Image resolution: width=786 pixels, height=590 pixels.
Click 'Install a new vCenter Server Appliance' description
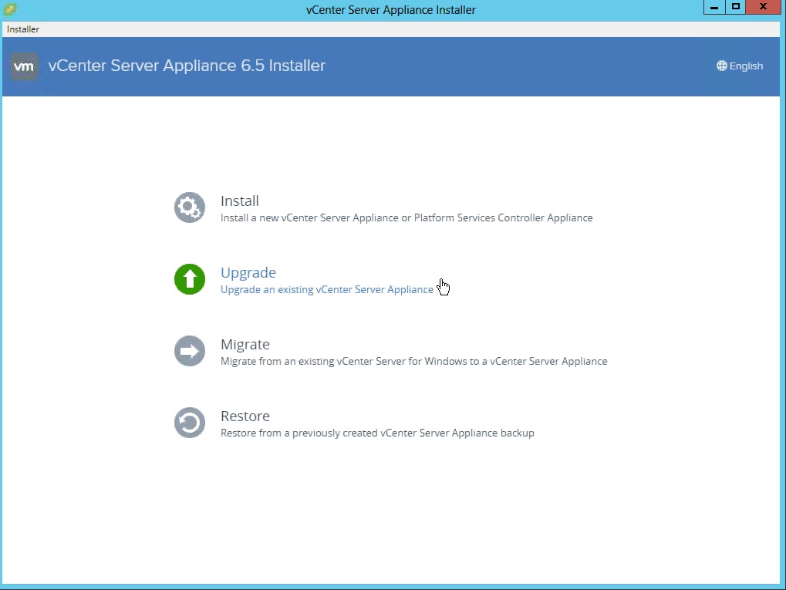coord(406,218)
